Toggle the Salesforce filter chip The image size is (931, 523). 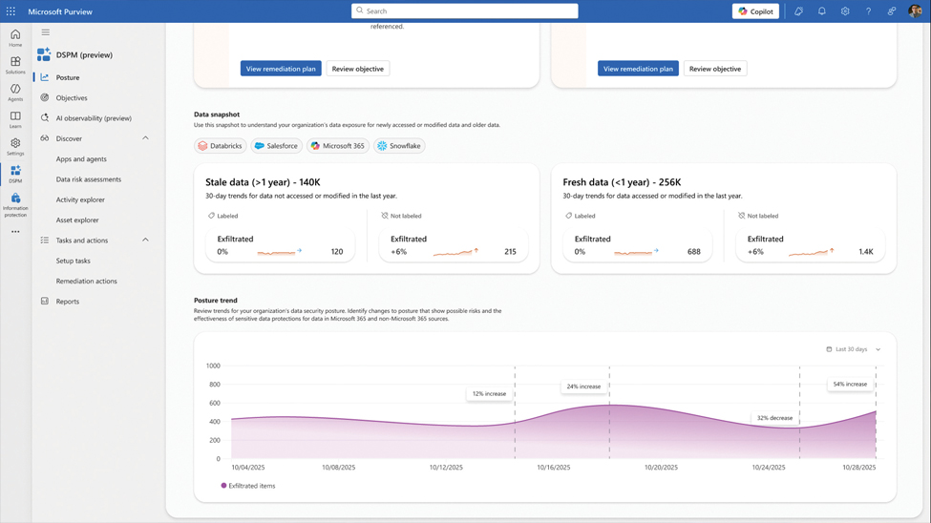(276, 145)
